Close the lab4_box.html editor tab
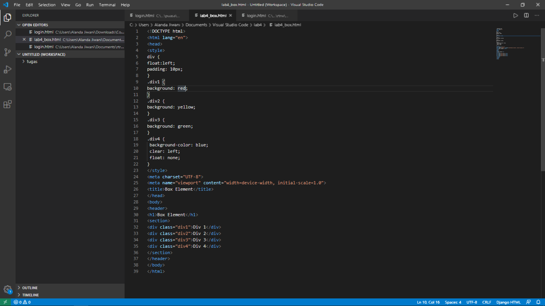545x306 pixels. tap(230, 16)
